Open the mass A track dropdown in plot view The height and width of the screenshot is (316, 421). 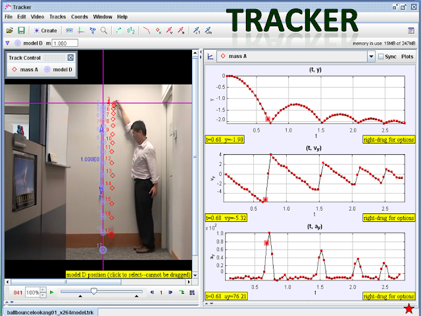point(371,57)
